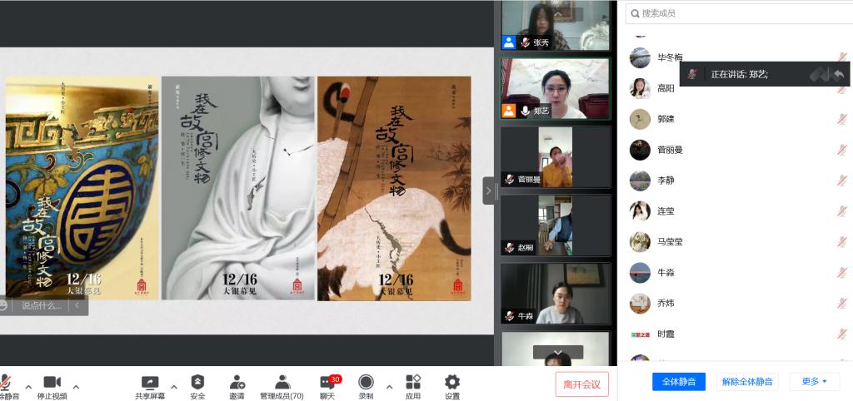This screenshot has width=853, height=401.
Task: Click 高阳 avatar in member list
Action: pos(640,88)
